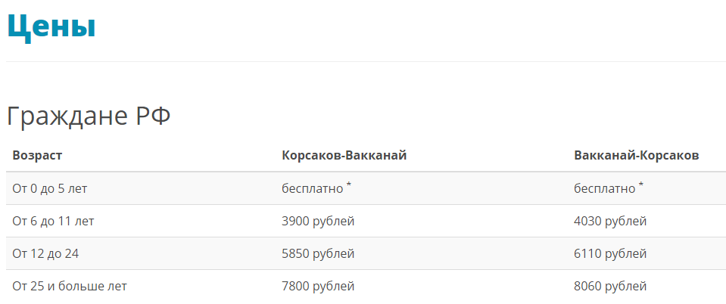Select the "8060 рублей" price
Viewport: 726px width, 304px height.
pyautogui.click(x=610, y=286)
